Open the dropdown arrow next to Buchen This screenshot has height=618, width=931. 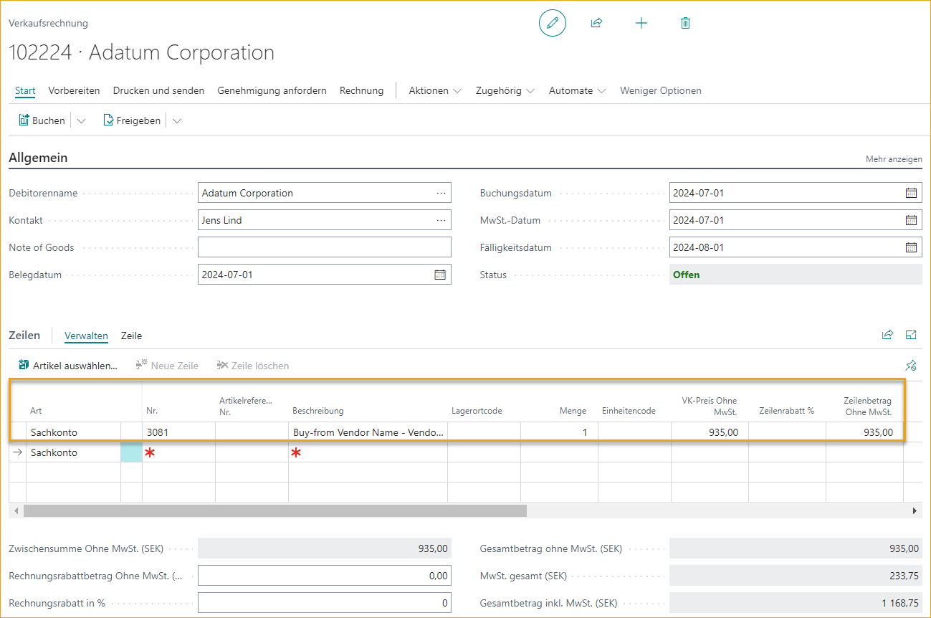(81, 121)
